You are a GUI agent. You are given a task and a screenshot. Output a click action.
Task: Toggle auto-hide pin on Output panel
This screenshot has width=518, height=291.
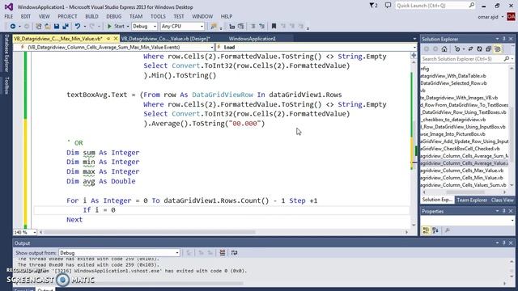point(503,243)
